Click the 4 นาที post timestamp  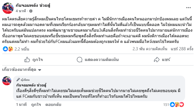(x=21, y=11)
